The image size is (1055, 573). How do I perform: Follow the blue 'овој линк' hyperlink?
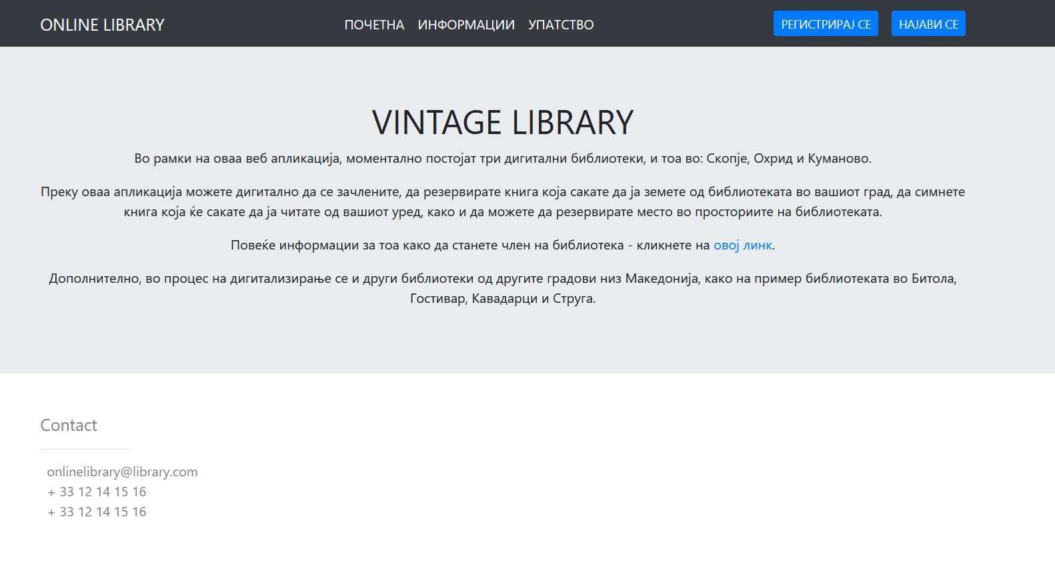click(x=742, y=245)
